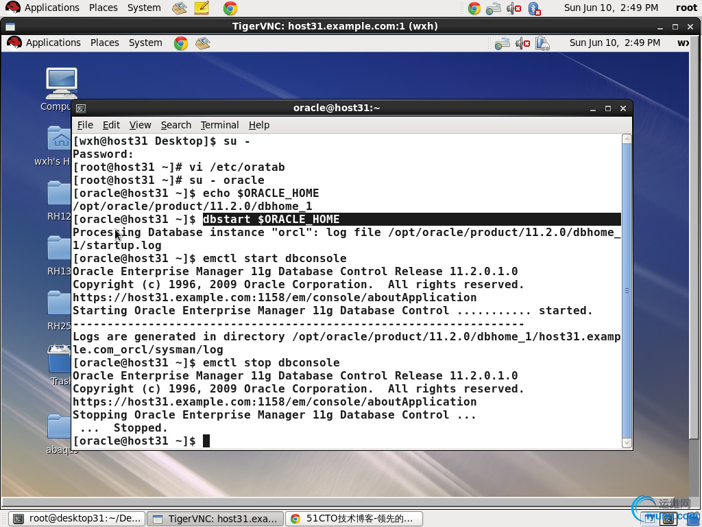The width and height of the screenshot is (702, 527).
Task: Launch Chrome inside the VNC session panel
Action: [x=181, y=43]
